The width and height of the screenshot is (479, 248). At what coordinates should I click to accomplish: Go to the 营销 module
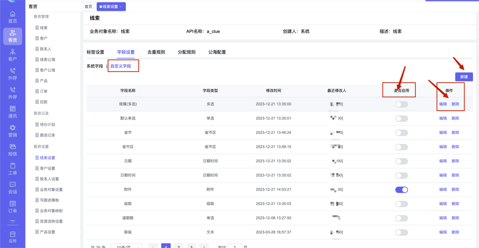[x=13, y=131]
